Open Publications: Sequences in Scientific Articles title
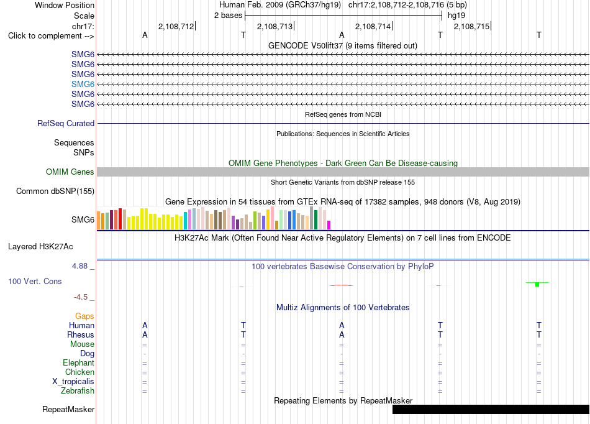Screen dimensions: 590x424 point(343,134)
